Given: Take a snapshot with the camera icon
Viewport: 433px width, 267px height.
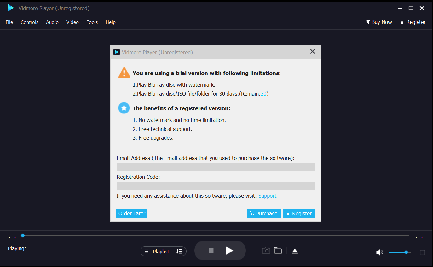Looking at the screenshot, I should click(x=266, y=251).
